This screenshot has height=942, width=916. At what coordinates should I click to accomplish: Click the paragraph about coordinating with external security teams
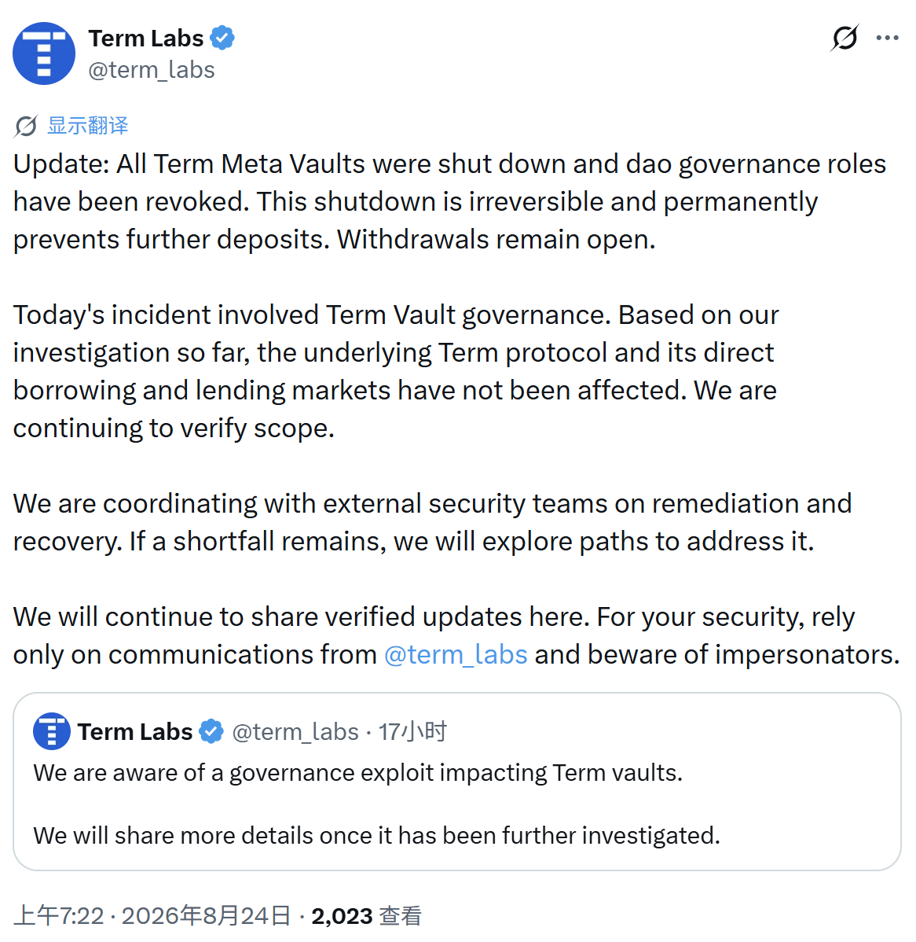point(432,522)
